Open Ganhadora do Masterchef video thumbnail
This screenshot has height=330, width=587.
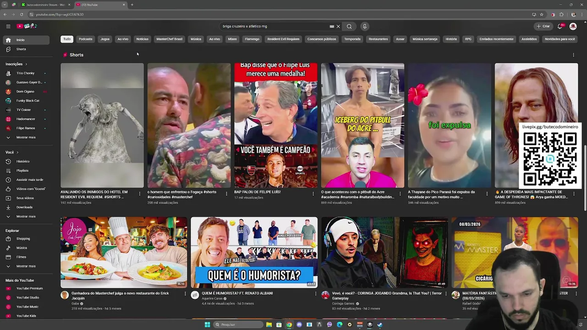124,253
